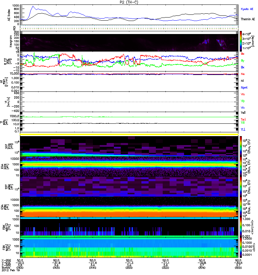Viewport: 258px width, 275px height.
Task: Click the 0400 time tick label
Action: [20, 268]
